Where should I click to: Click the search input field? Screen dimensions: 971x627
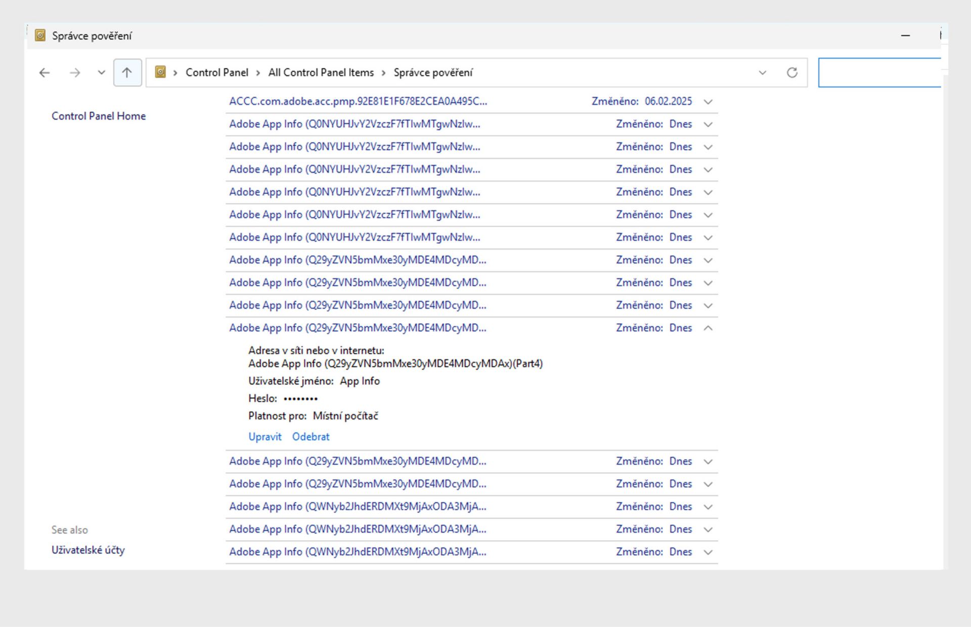[879, 73]
